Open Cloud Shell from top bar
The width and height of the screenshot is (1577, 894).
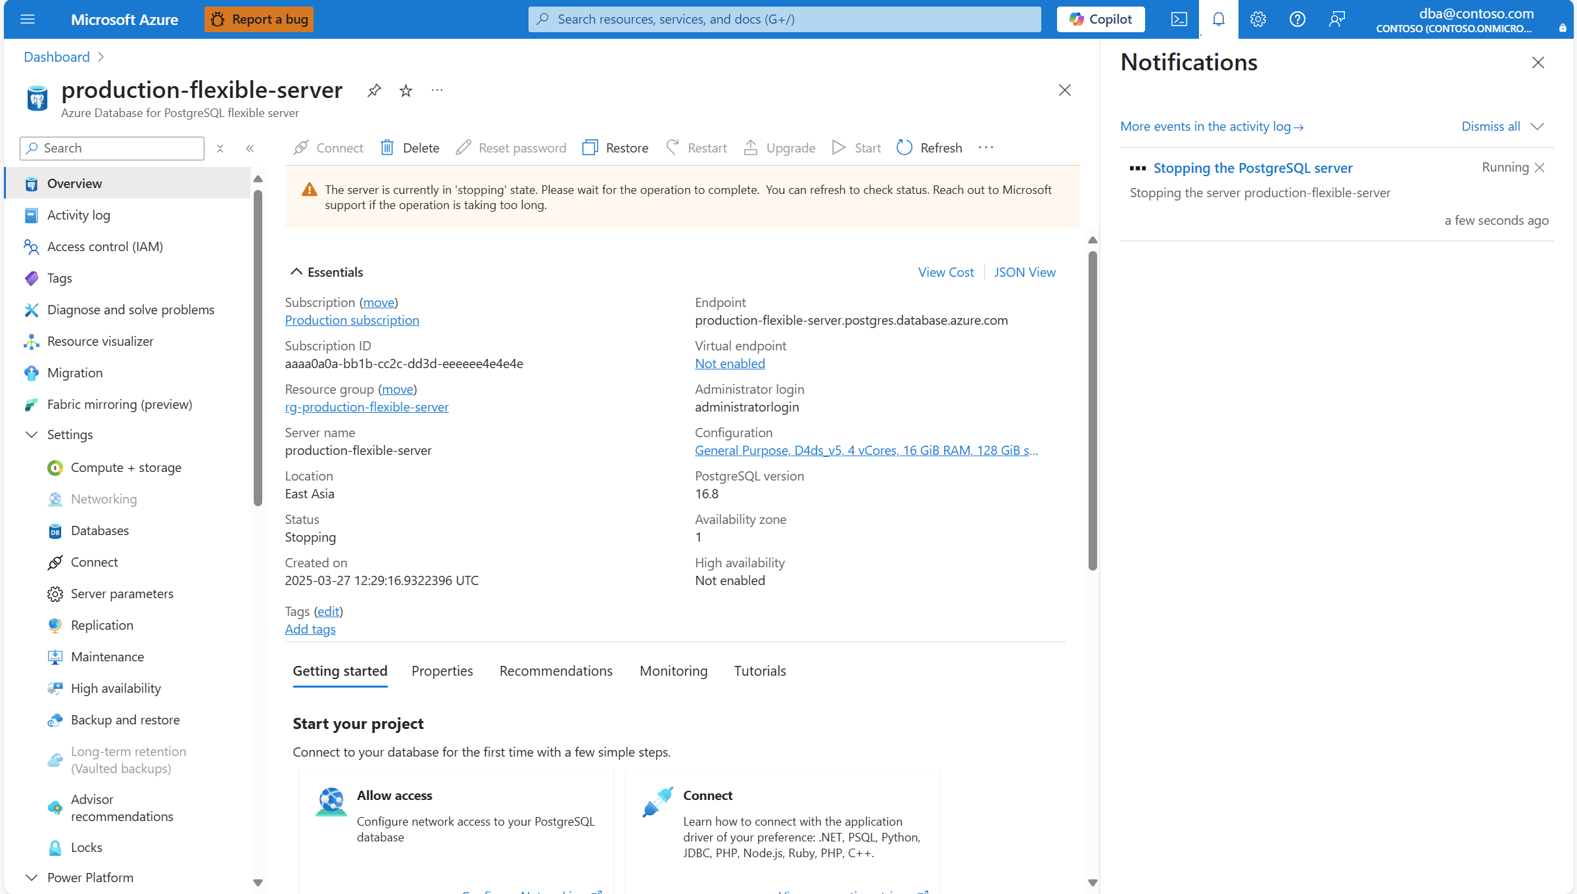click(1179, 19)
